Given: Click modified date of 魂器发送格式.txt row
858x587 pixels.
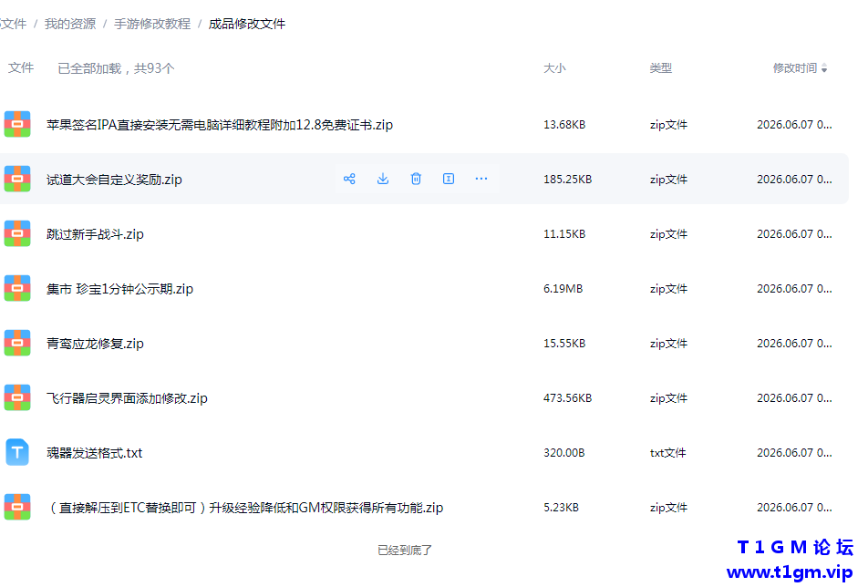Looking at the screenshot, I should point(794,453).
